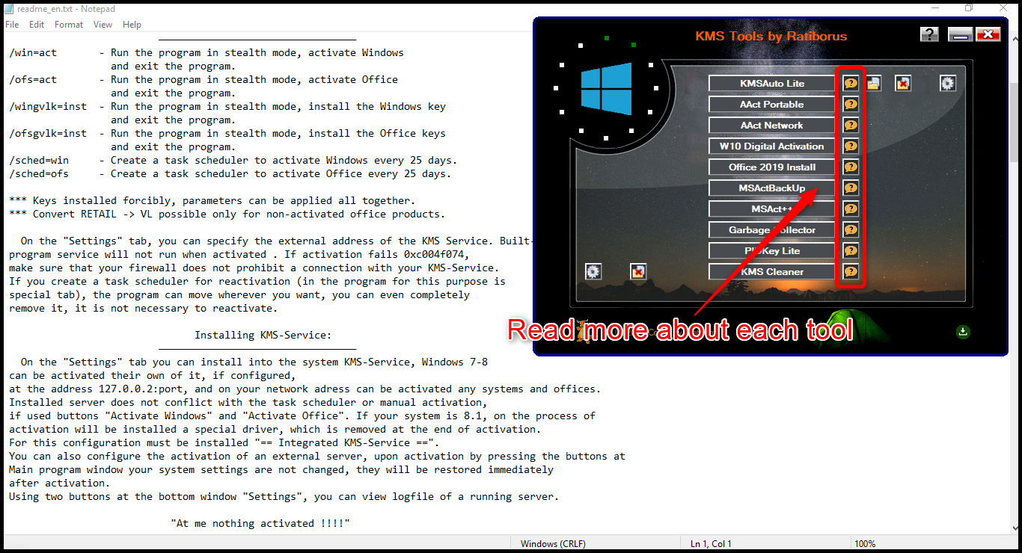Open Notepad File menu
The width and height of the screenshot is (1022, 553).
point(12,25)
